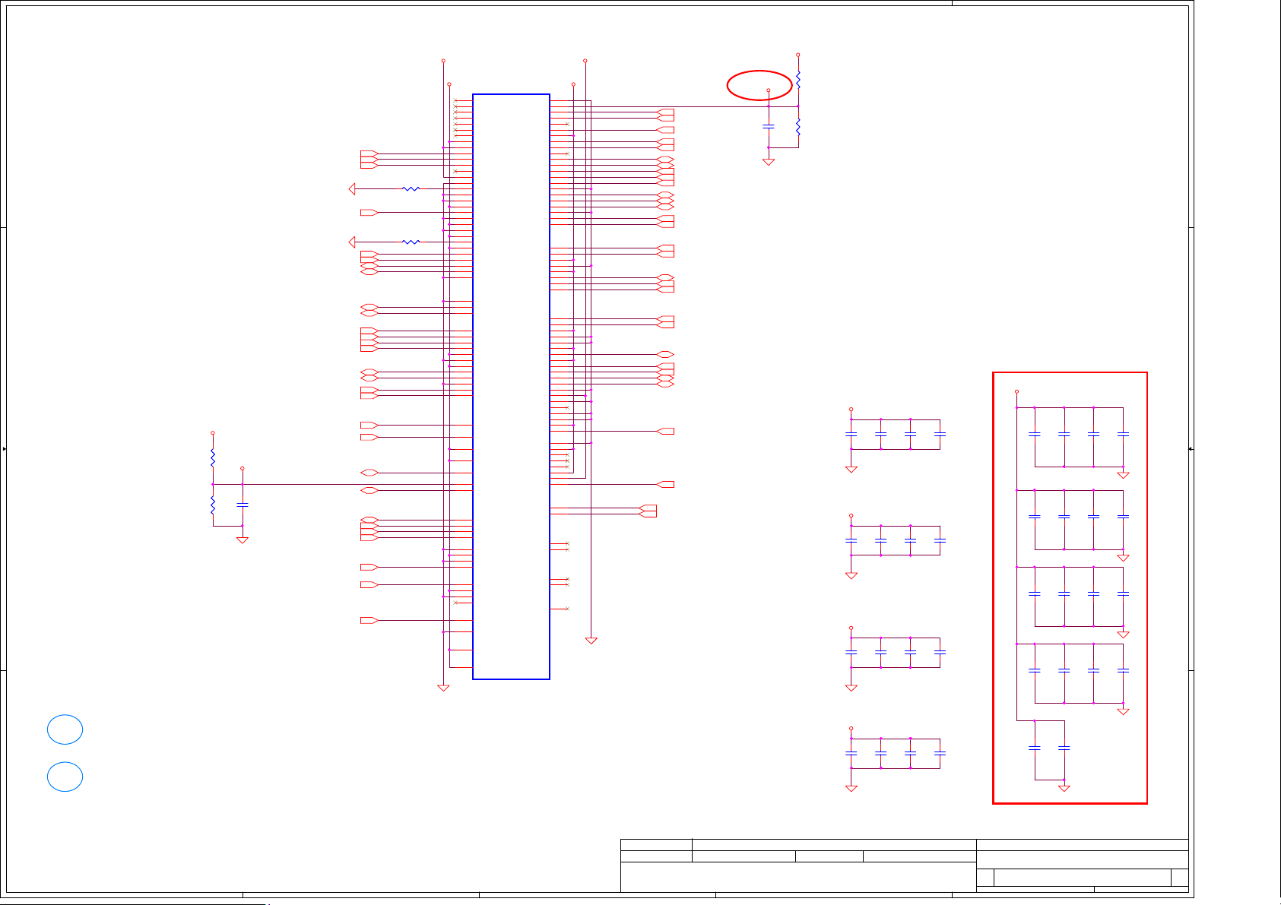Select capacitor directly under the red ellipse

click(x=769, y=126)
